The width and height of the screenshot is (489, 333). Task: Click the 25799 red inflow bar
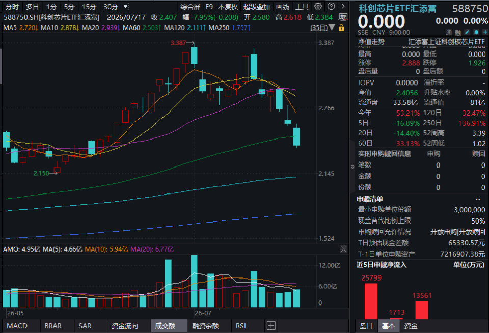pos(371,301)
